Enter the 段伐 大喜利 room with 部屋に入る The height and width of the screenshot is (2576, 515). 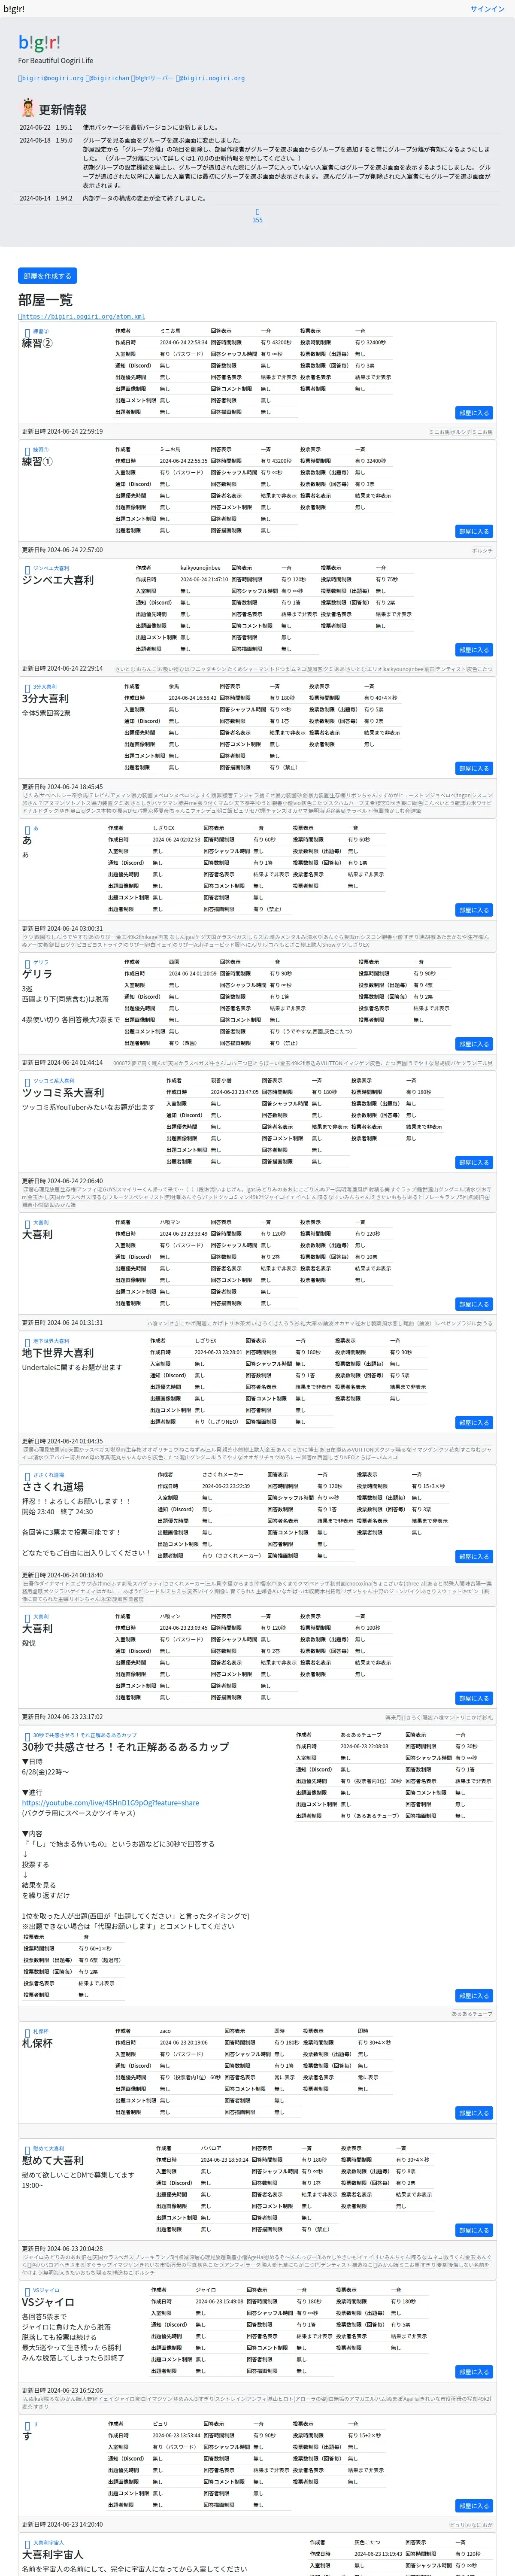(x=474, y=1698)
